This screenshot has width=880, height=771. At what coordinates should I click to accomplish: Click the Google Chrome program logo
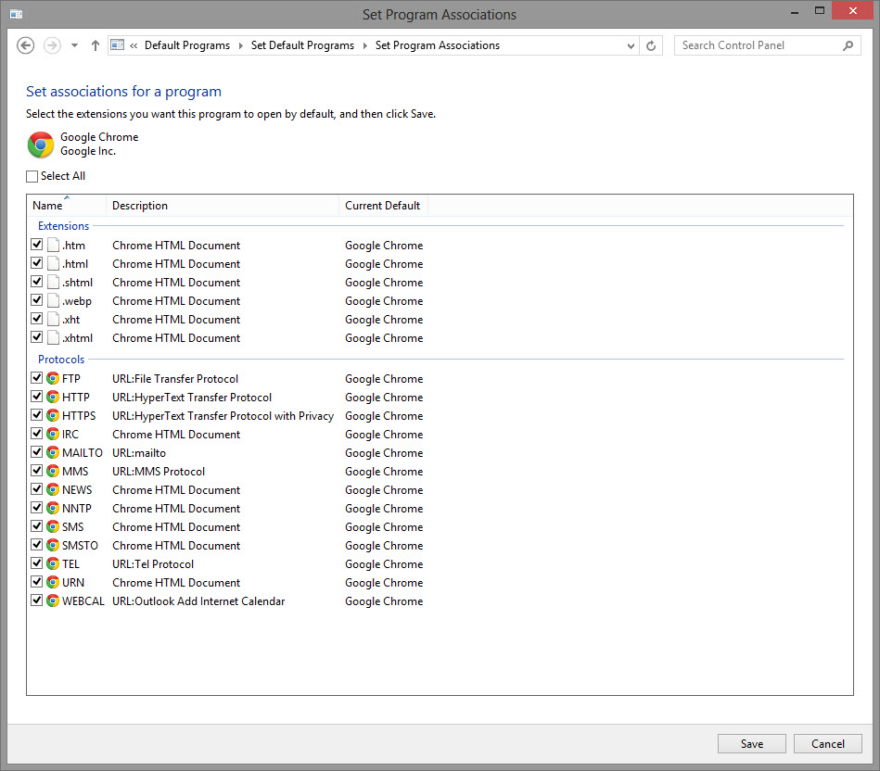41,145
